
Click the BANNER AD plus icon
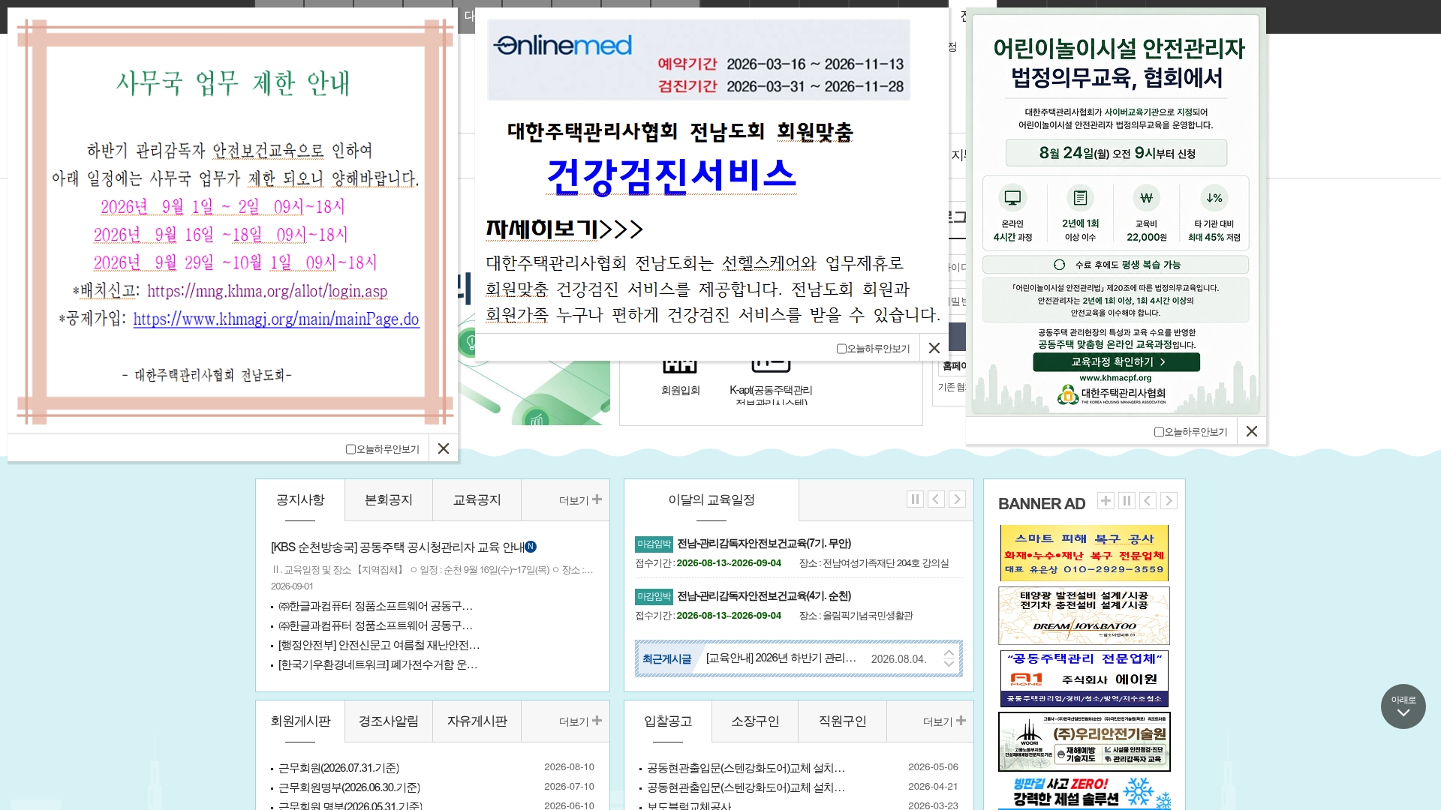pyautogui.click(x=1106, y=501)
